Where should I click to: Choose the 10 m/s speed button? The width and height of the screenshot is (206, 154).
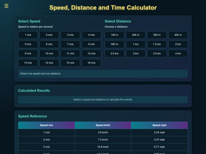[49, 54]
